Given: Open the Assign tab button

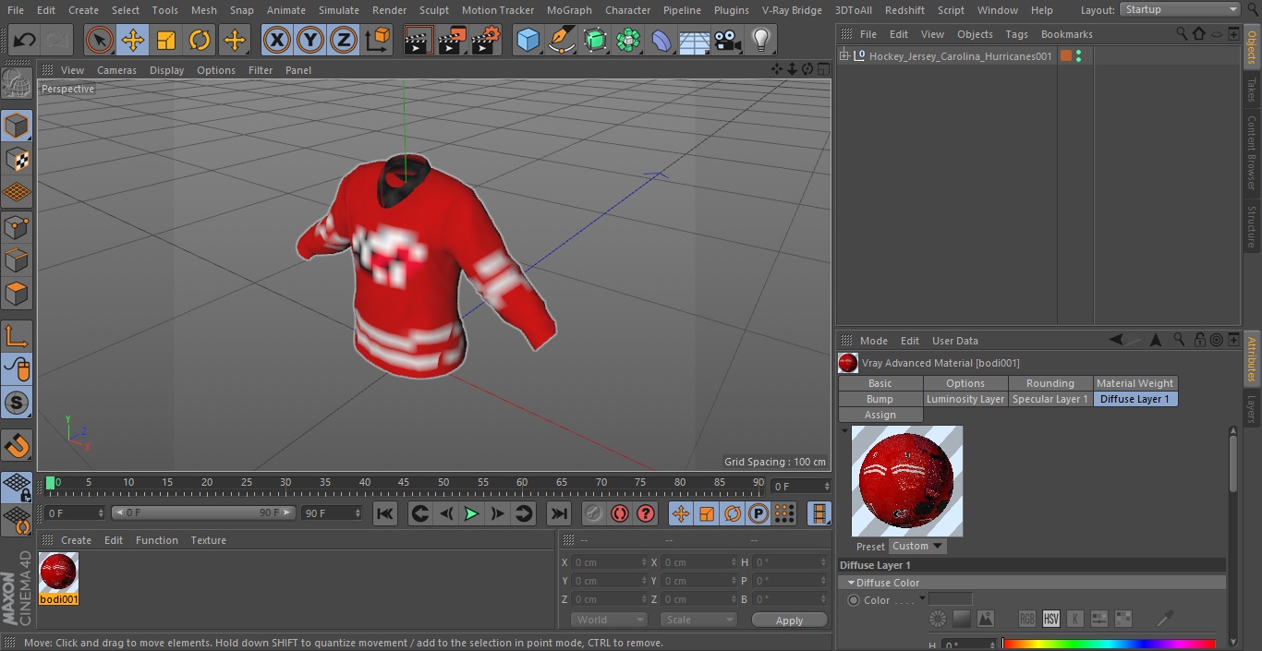Looking at the screenshot, I should (x=880, y=415).
